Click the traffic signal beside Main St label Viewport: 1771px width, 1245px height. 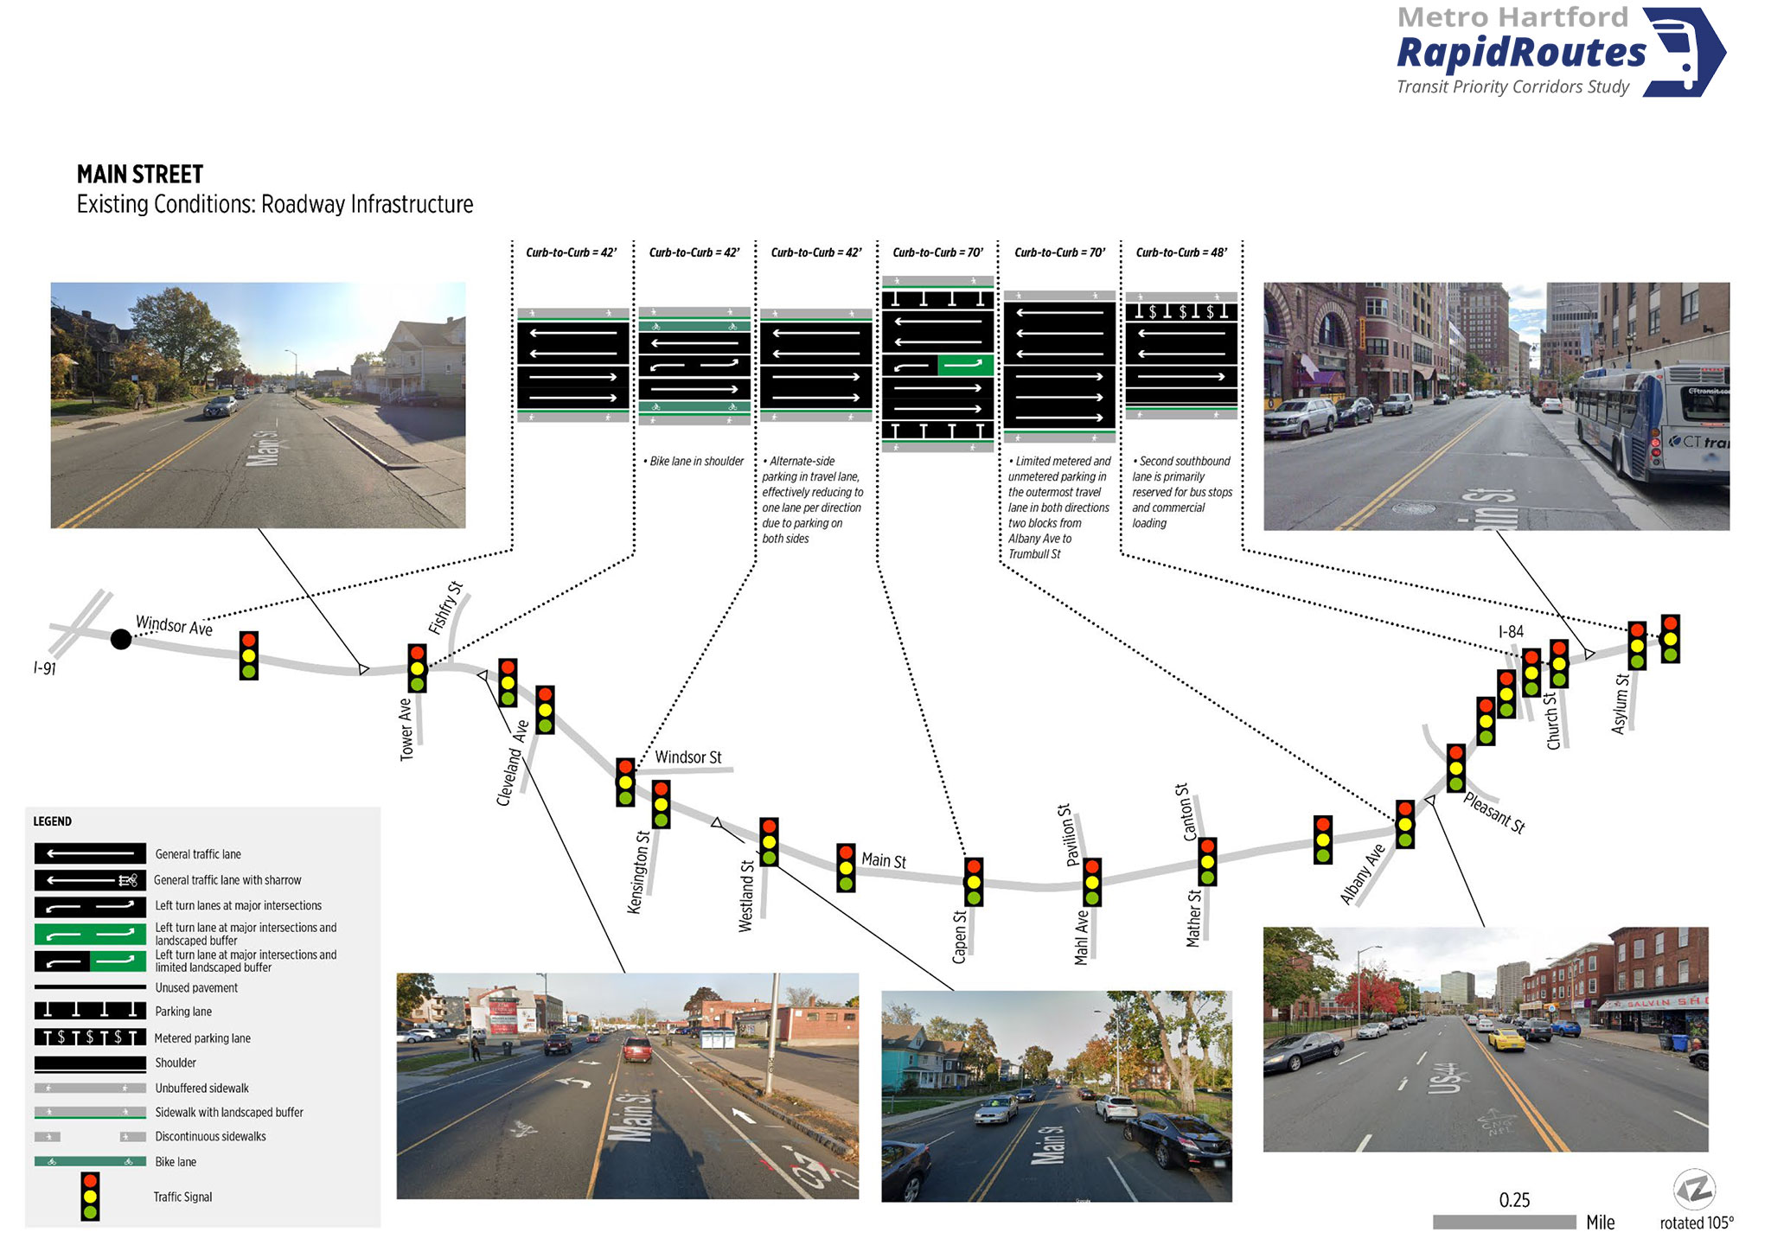(x=846, y=867)
